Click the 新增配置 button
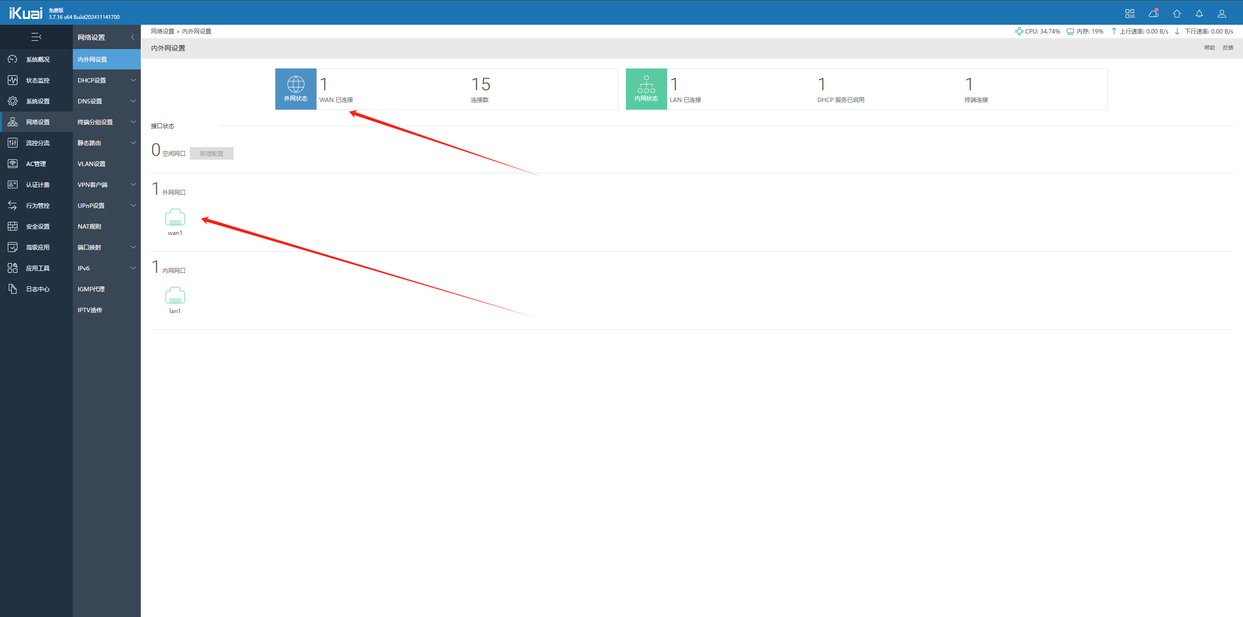 point(211,153)
